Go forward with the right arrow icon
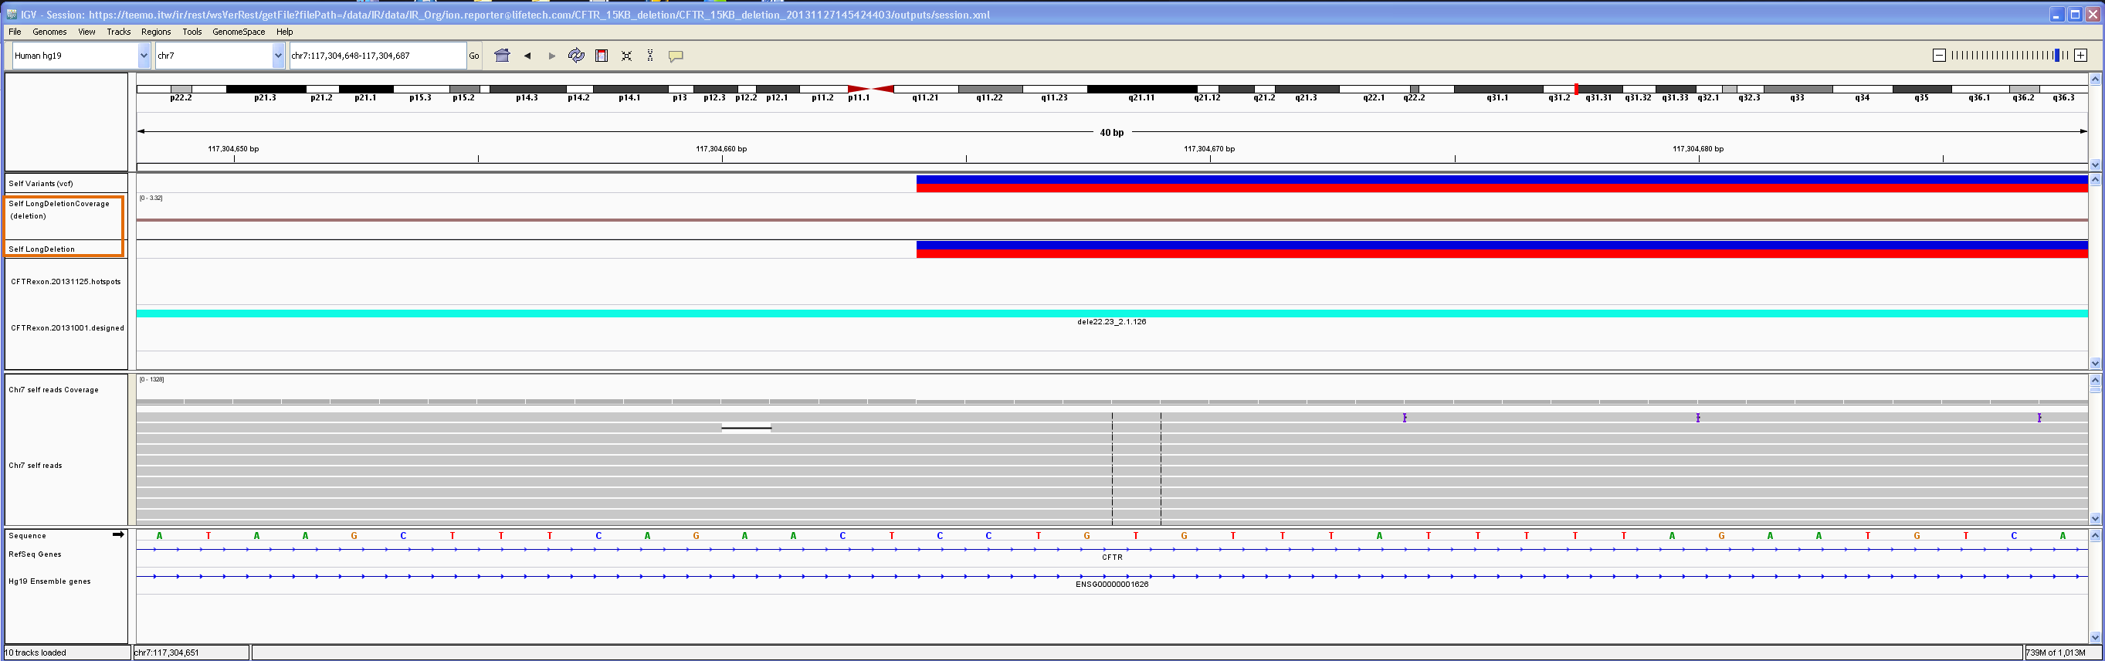 551,56
